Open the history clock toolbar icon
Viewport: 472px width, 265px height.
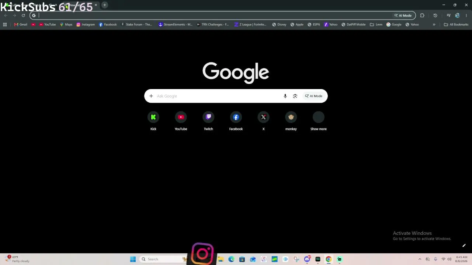(x=435, y=15)
